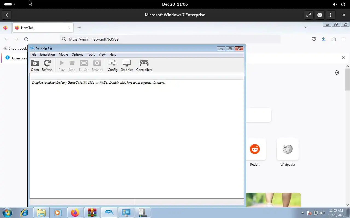Open the viewer's three-dot menu
Viewport: 350px width, 218px height.
331,15
